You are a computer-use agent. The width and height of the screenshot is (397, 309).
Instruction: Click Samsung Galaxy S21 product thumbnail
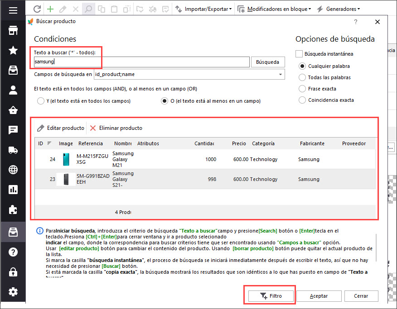pos(66,179)
